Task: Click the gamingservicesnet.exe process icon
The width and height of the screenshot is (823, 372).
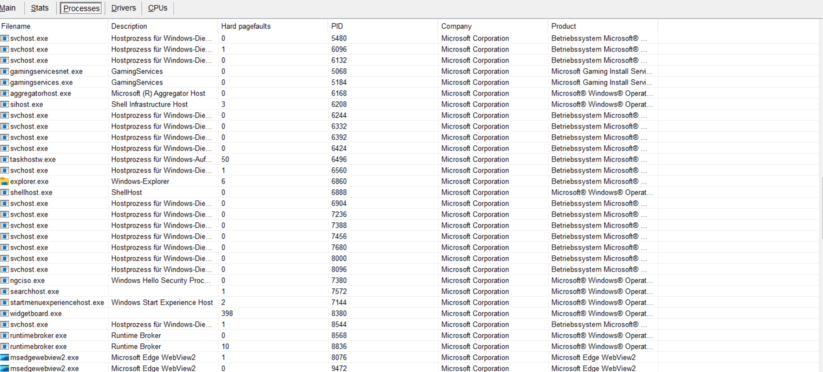Action: click(4, 71)
